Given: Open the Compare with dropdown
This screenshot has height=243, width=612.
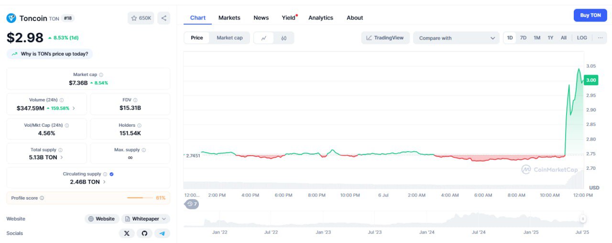Looking at the screenshot, I should click(457, 38).
